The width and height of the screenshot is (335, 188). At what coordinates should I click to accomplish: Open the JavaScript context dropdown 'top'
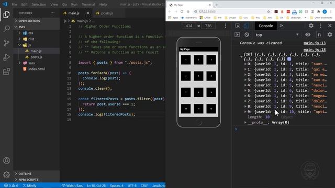tap(277, 35)
